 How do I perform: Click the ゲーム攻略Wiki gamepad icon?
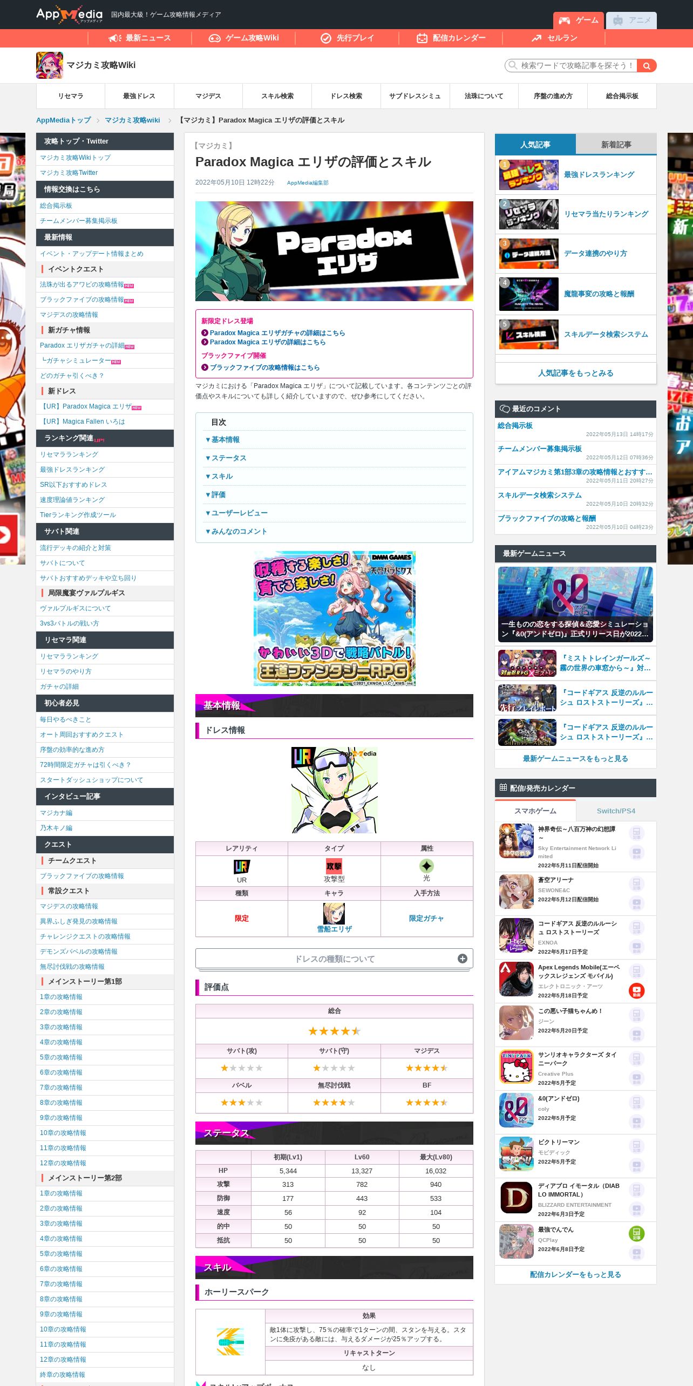pos(215,38)
